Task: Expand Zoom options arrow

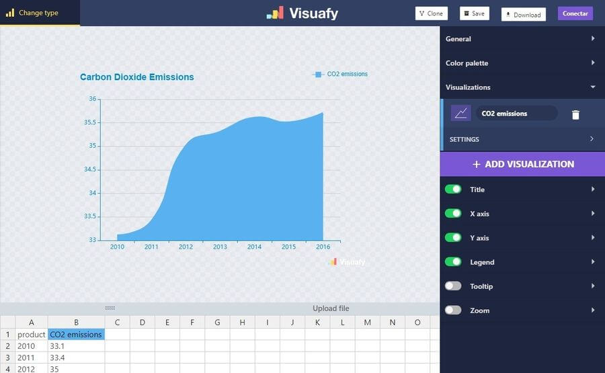Action: pyautogui.click(x=593, y=310)
